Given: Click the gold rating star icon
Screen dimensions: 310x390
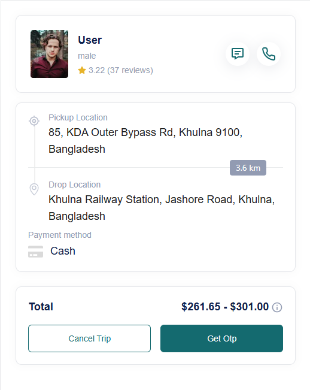Looking at the screenshot, I should [x=82, y=70].
